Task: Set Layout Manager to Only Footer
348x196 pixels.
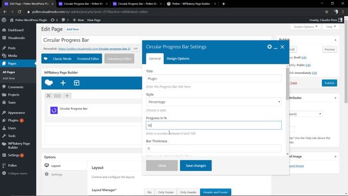Action: click(x=166, y=192)
